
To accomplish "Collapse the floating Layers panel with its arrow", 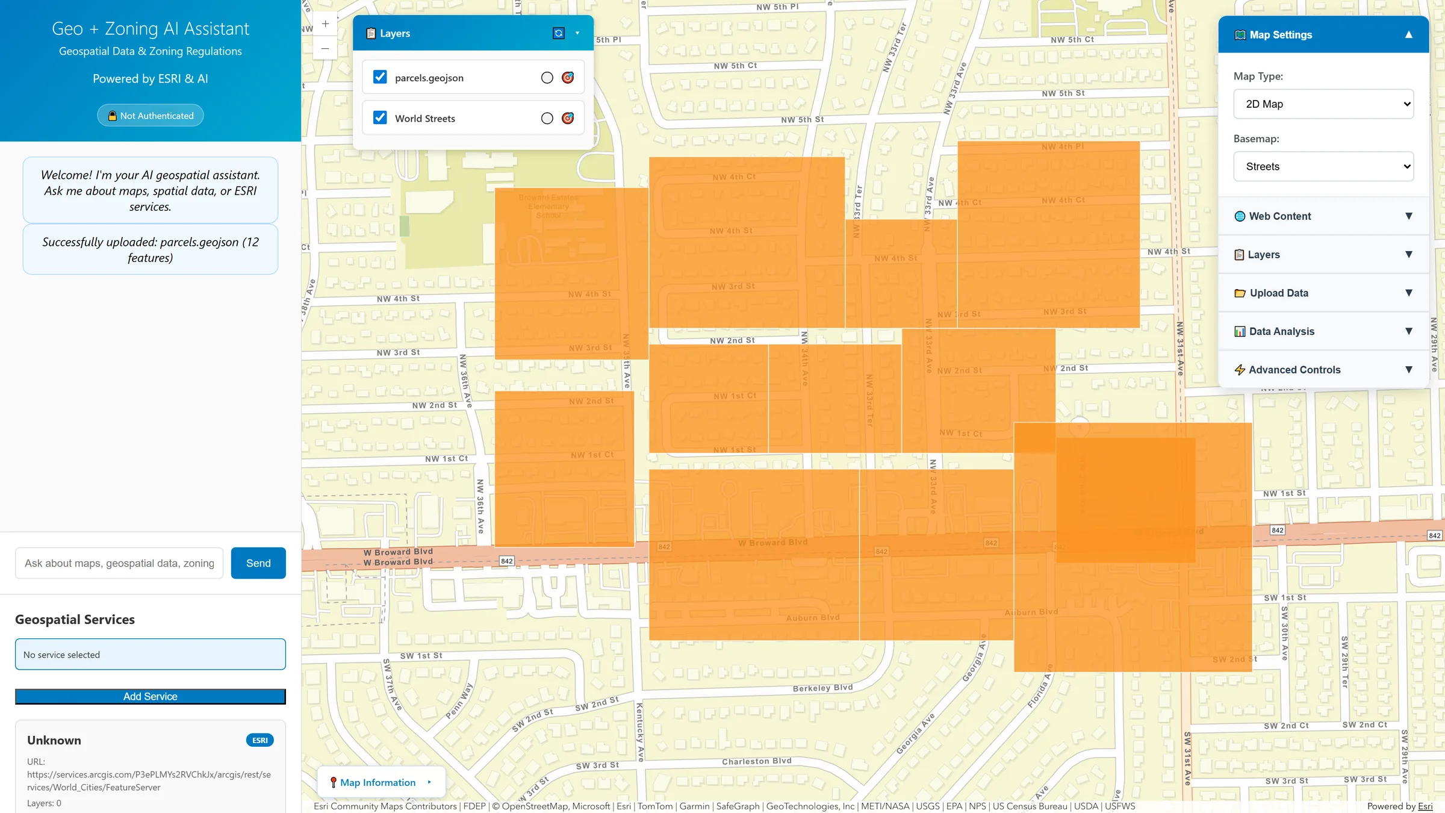I will pos(577,33).
